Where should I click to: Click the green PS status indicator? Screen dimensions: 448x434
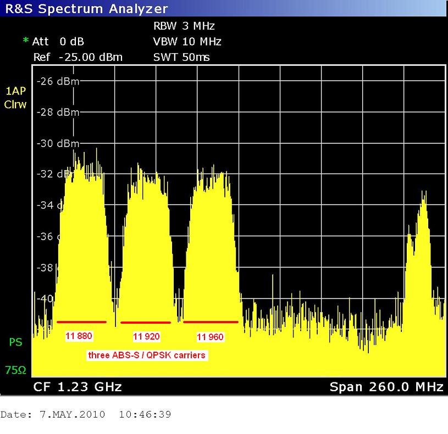point(15,342)
